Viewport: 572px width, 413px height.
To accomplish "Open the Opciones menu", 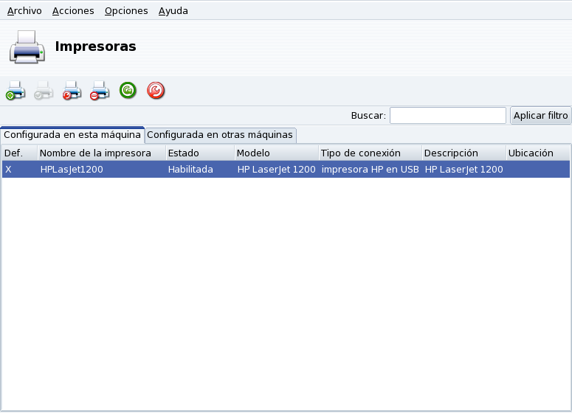I will 126,11.
